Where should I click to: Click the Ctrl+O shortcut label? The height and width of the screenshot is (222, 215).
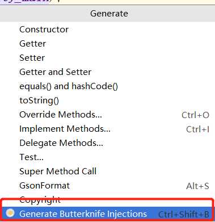(195, 115)
